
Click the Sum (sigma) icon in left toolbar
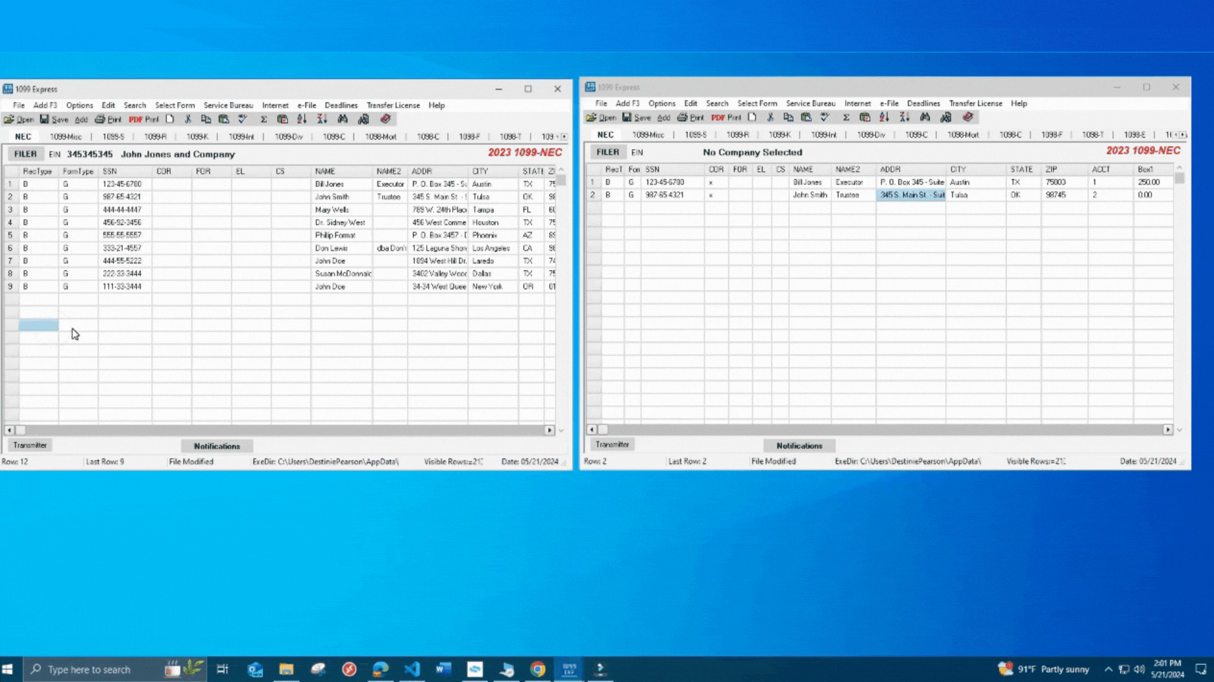264,119
